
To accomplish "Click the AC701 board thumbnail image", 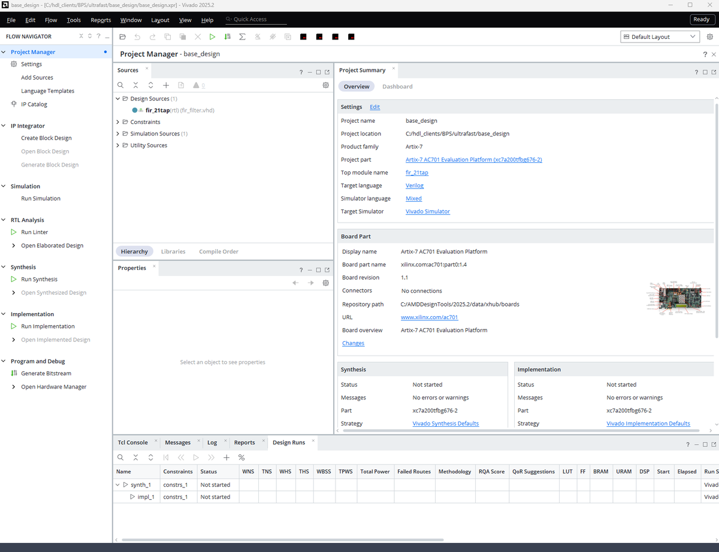I will 678,298.
